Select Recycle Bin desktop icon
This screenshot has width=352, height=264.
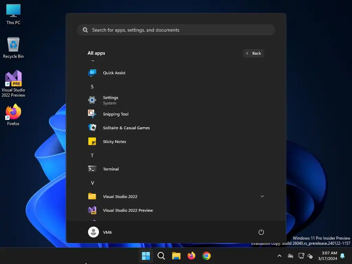13,48
